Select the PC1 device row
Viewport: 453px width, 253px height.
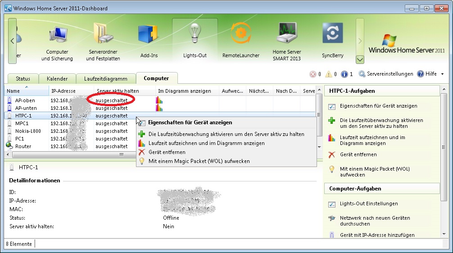[71, 139]
